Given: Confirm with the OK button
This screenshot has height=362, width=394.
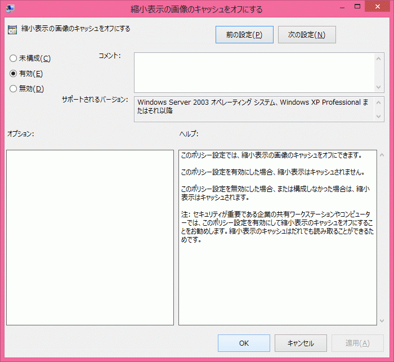Looking at the screenshot, I should pyautogui.click(x=244, y=343).
